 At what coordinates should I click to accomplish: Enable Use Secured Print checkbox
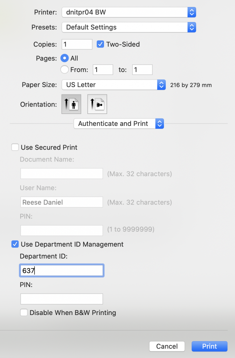pyautogui.click(x=15, y=147)
